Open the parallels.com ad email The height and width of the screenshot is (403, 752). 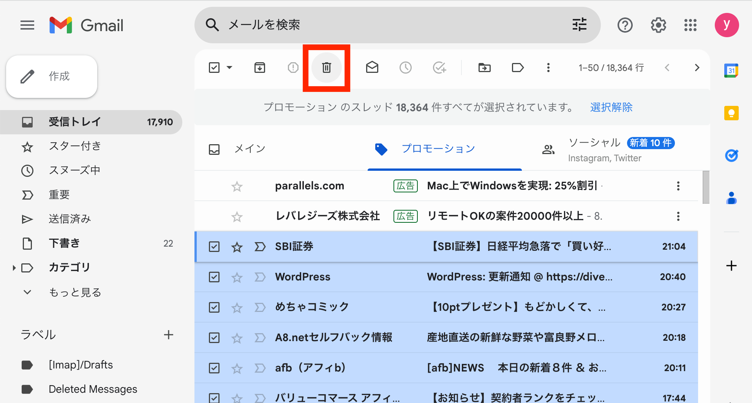[446, 186]
